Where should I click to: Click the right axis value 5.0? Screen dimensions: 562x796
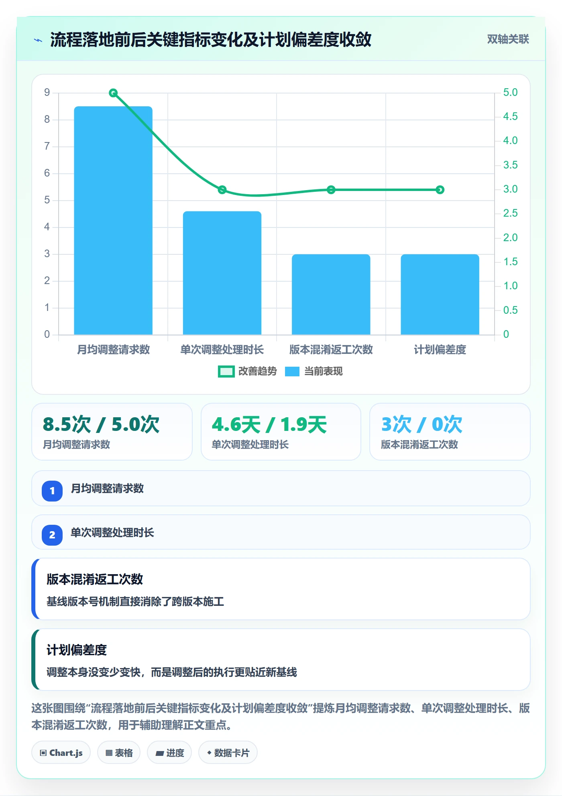[x=510, y=93]
